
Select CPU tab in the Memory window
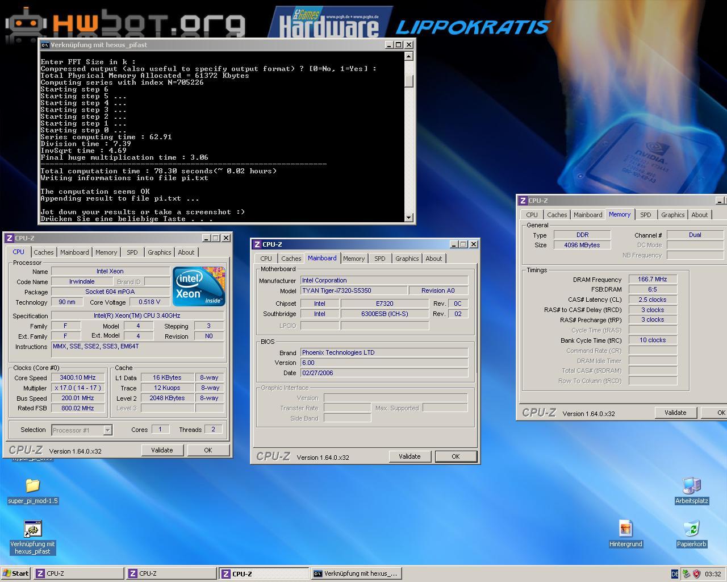click(x=532, y=215)
